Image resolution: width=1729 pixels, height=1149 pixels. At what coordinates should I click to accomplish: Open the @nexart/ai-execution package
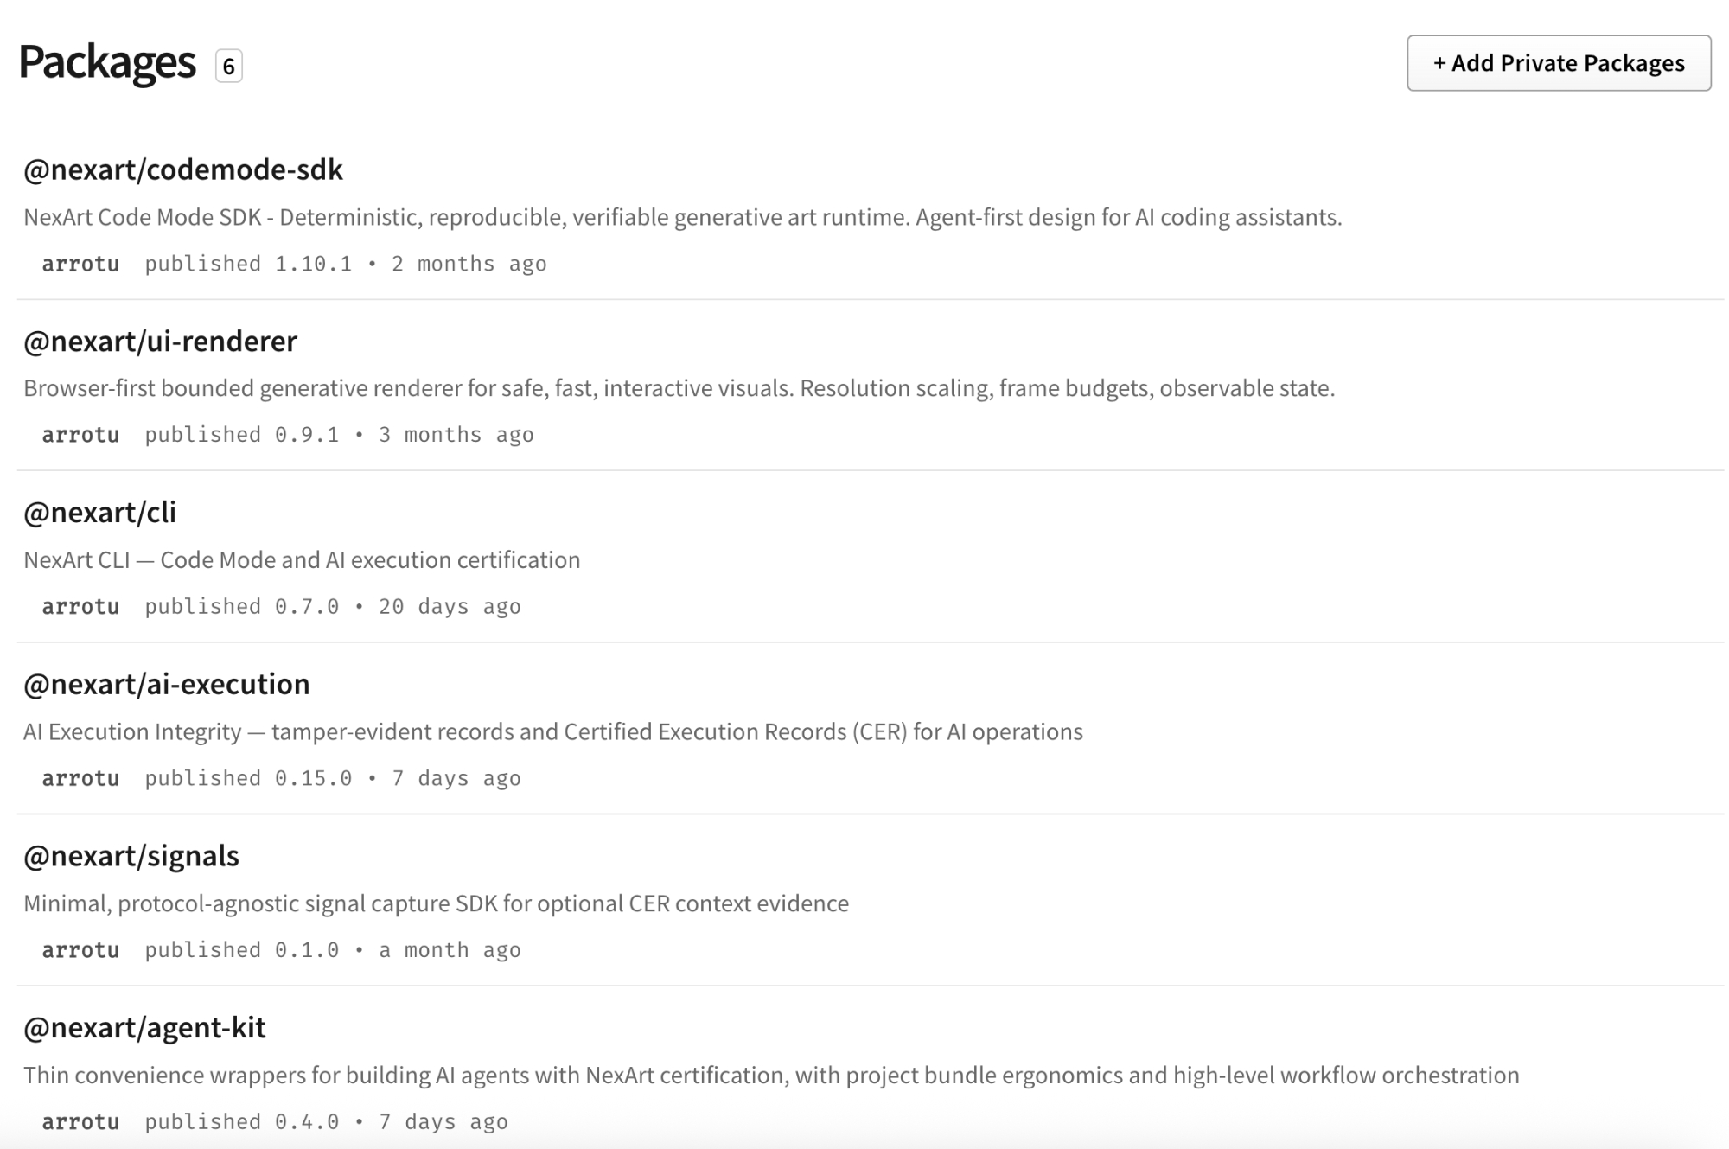[166, 685]
